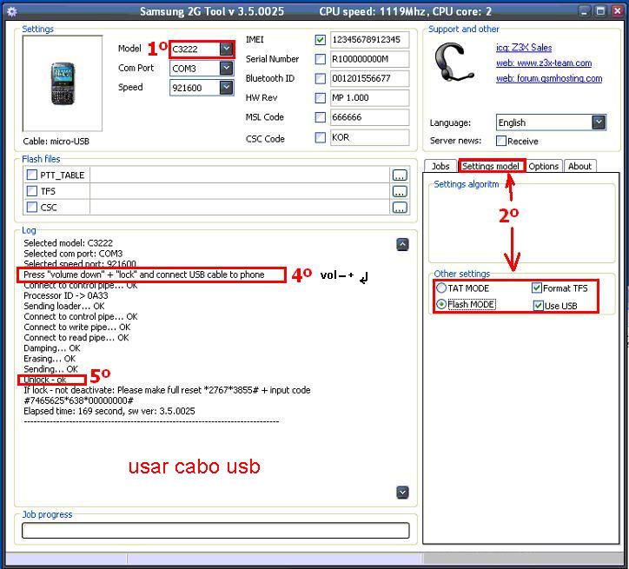Click the "Sending loader... OK" log line
The height and width of the screenshot is (569, 629).
[x=63, y=306]
